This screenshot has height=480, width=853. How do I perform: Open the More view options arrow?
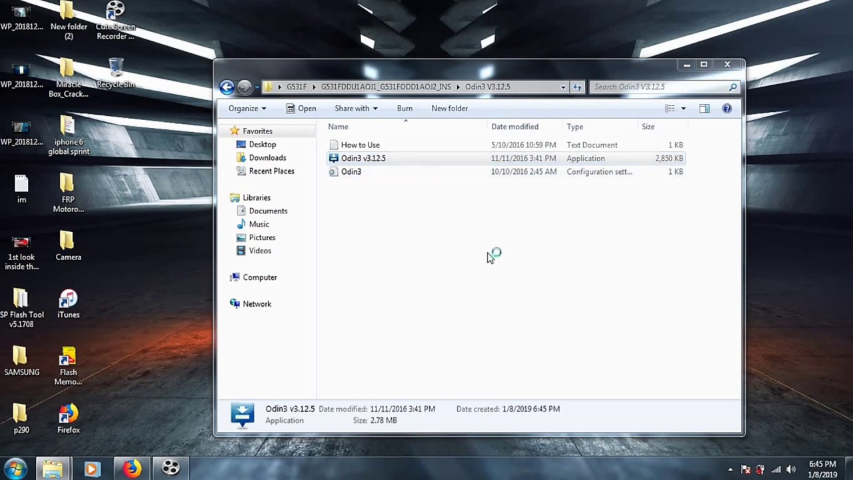[683, 109]
